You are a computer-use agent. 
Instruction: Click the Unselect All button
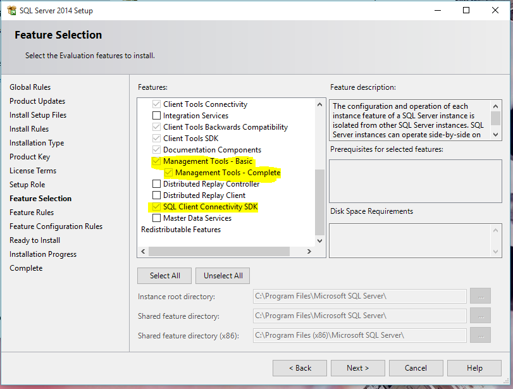223,276
